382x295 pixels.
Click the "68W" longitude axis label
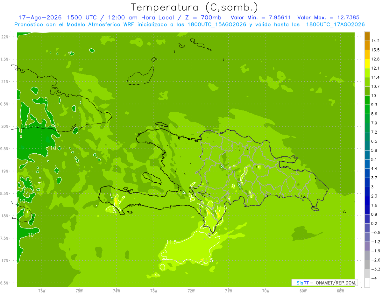coord(340,291)
